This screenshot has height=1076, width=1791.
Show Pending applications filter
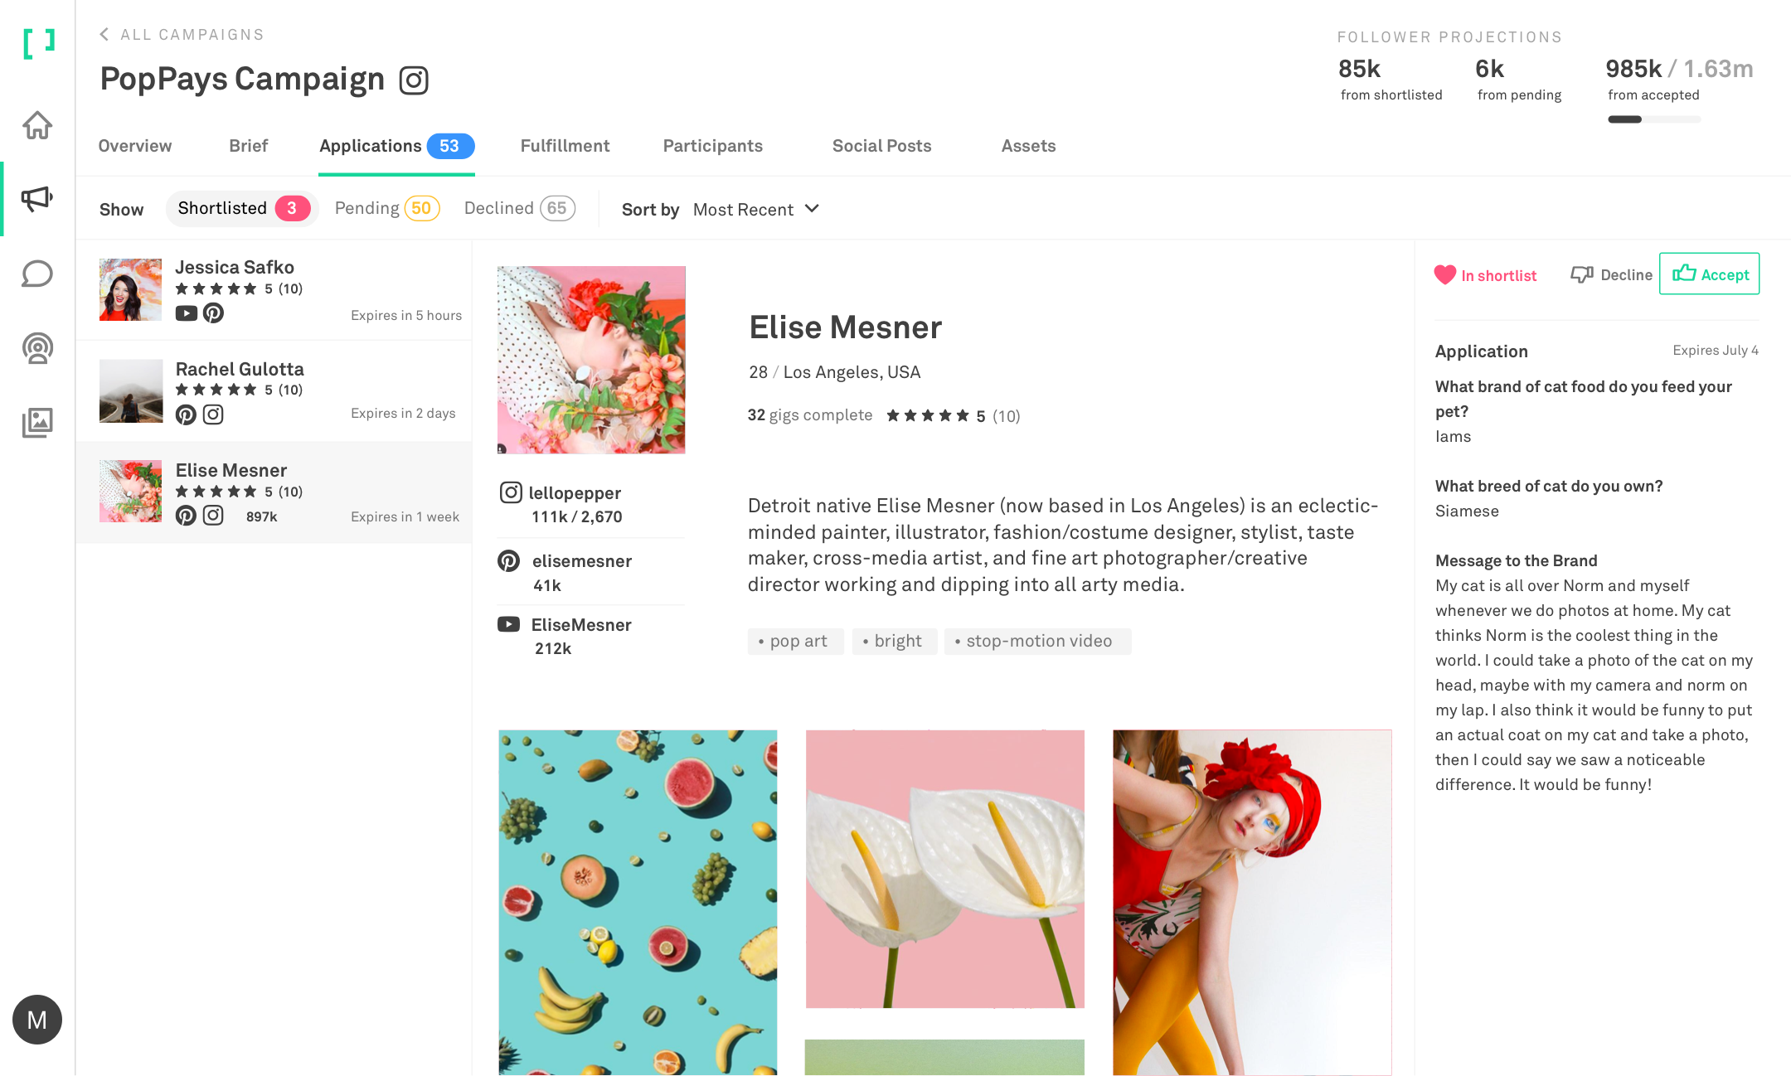(387, 208)
